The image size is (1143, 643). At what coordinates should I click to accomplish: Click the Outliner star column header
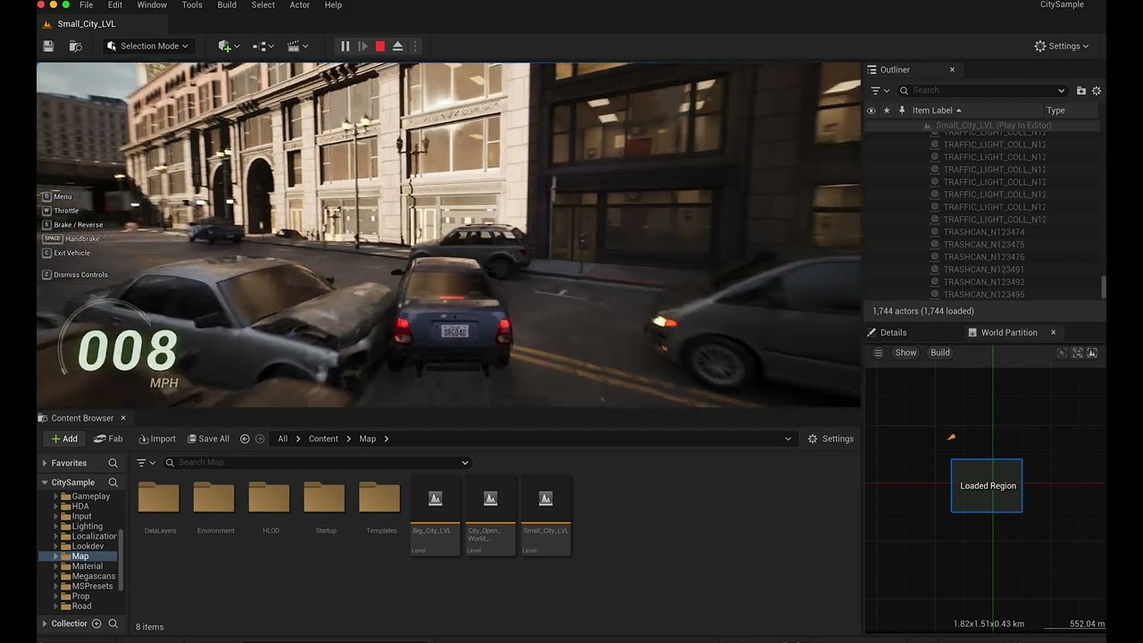(887, 111)
